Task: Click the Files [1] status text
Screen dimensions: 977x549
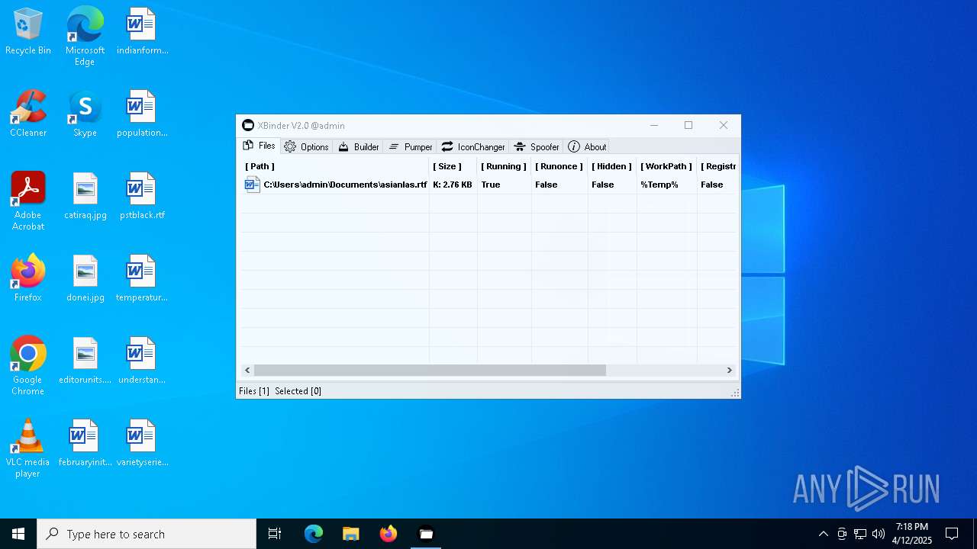Action: pos(254,391)
